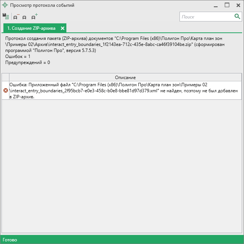Select the error row about the missing attached file
The image size is (244, 244).
[125, 90]
